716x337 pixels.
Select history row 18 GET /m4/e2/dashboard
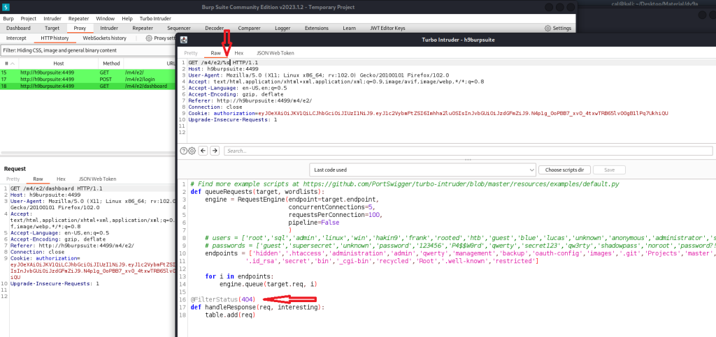click(x=88, y=86)
